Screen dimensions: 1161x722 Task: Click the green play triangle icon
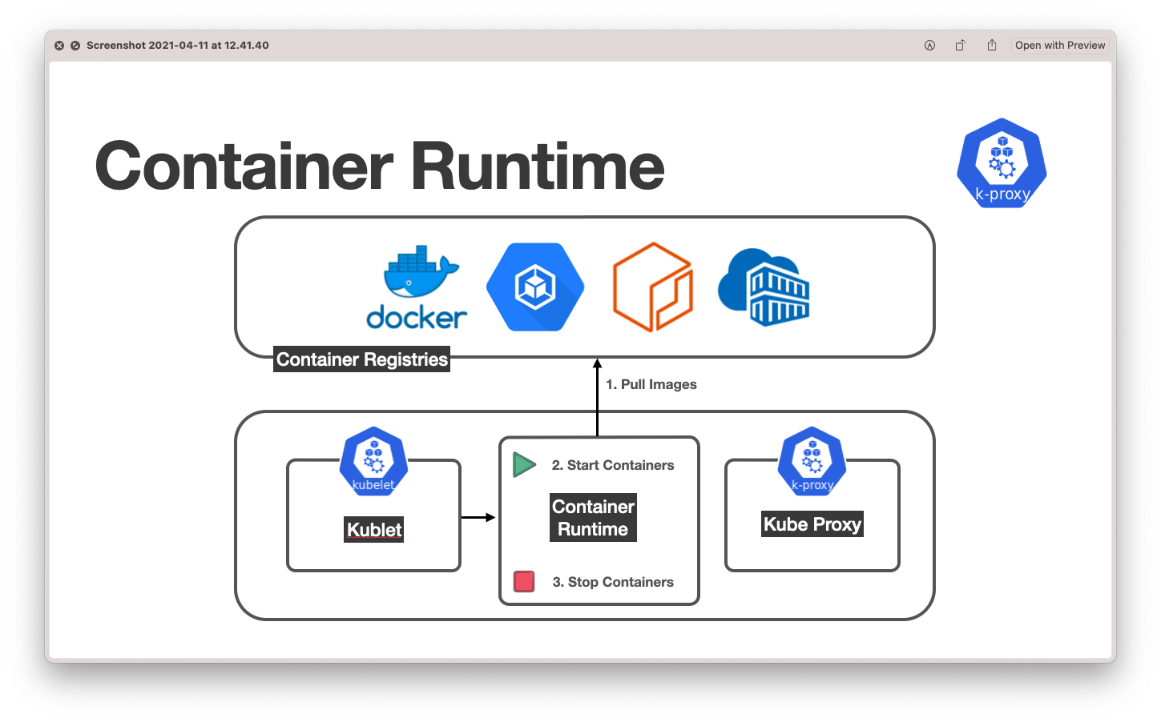pyautogui.click(x=524, y=464)
